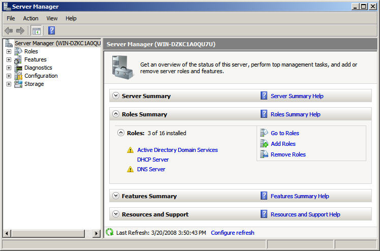The width and height of the screenshot is (380, 251).
Task: Collapse the Roles 3 of 16 installed list
Action: click(121, 133)
